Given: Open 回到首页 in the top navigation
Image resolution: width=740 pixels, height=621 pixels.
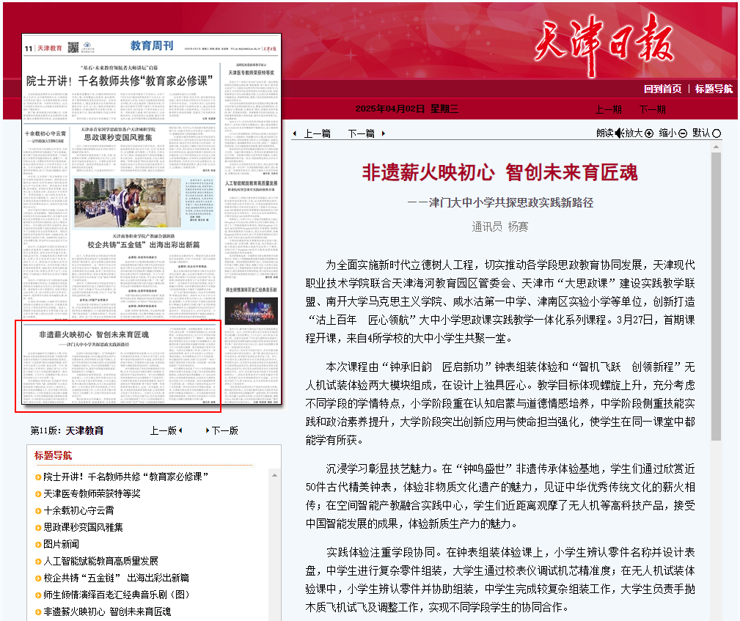Looking at the screenshot, I should pos(662,89).
